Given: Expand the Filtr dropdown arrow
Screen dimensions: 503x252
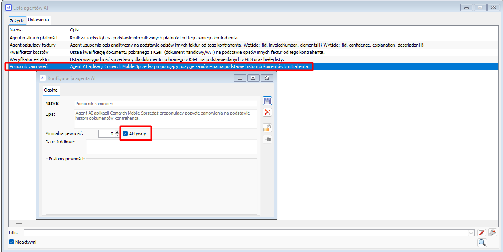Looking at the screenshot, I should tap(471, 233).
